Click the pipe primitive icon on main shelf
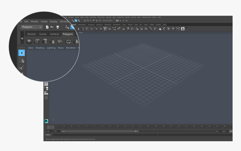 [83, 29]
